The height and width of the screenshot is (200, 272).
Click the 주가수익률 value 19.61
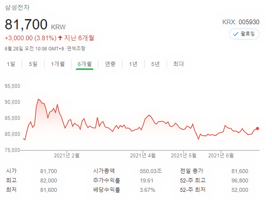tap(147, 180)
